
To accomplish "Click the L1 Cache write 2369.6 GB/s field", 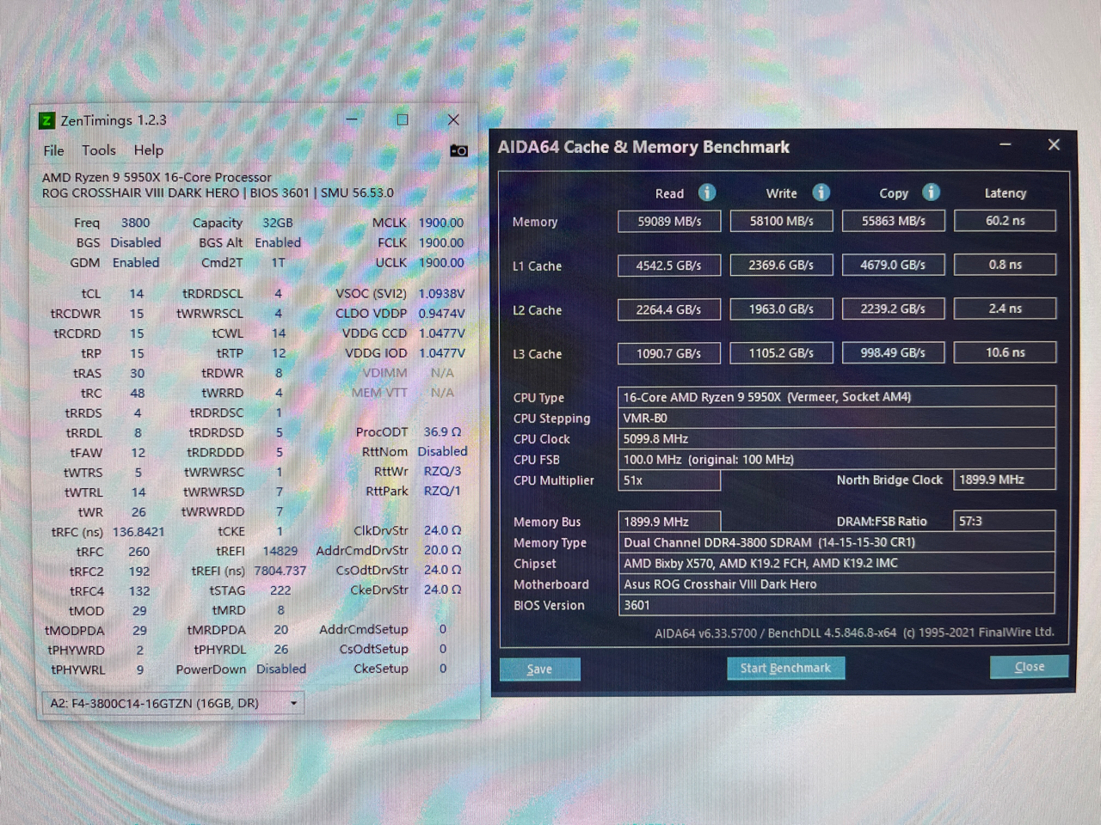I will click(781, 265).
